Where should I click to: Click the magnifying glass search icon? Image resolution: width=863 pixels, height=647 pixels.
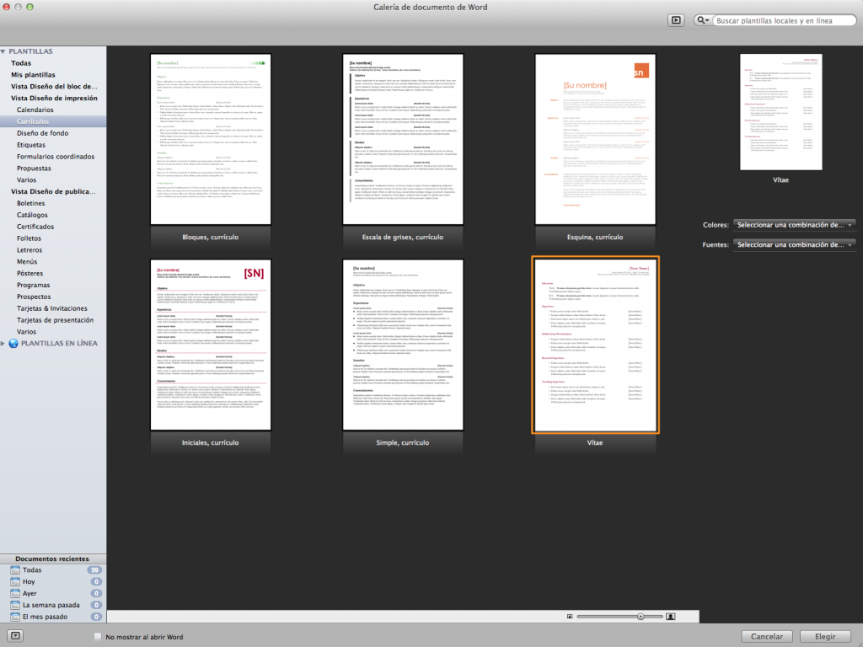pos(702,19)
